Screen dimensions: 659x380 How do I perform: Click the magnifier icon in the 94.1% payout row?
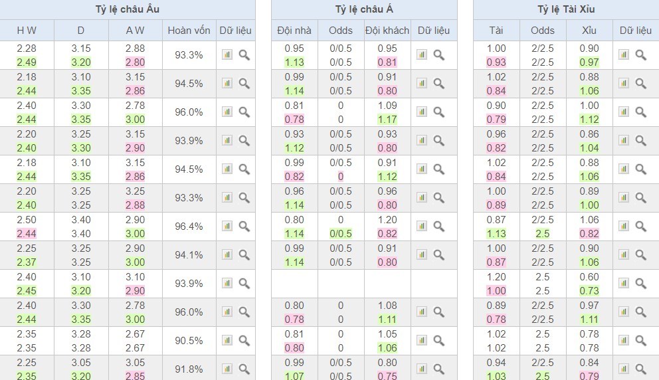244,255
